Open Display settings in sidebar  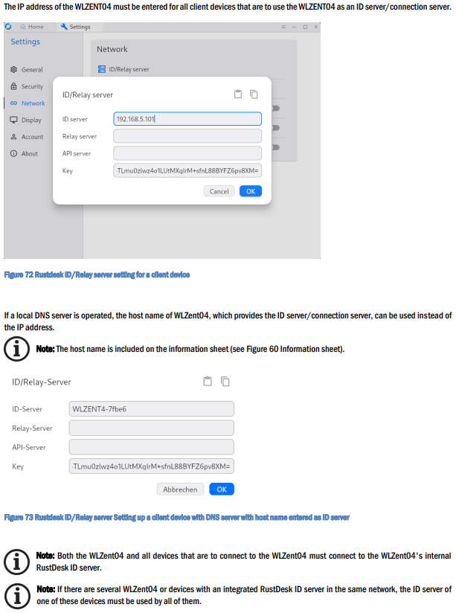tap(26, 120)
